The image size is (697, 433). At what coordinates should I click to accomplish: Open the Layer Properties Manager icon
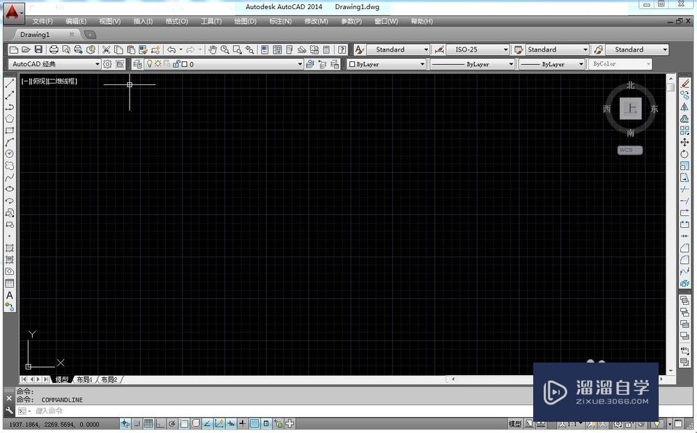[x=137, y=64]
